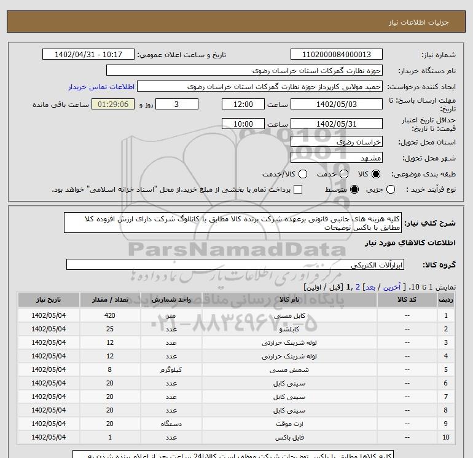Toggle the اسناد خزانه اسلامی payment checkbox

pos(298,189)
